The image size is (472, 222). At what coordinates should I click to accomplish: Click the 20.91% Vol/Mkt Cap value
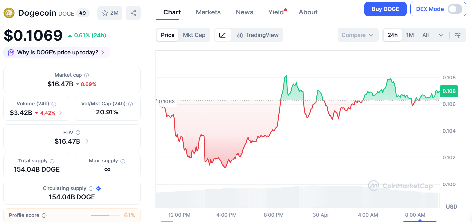click(x=107, y=112)
